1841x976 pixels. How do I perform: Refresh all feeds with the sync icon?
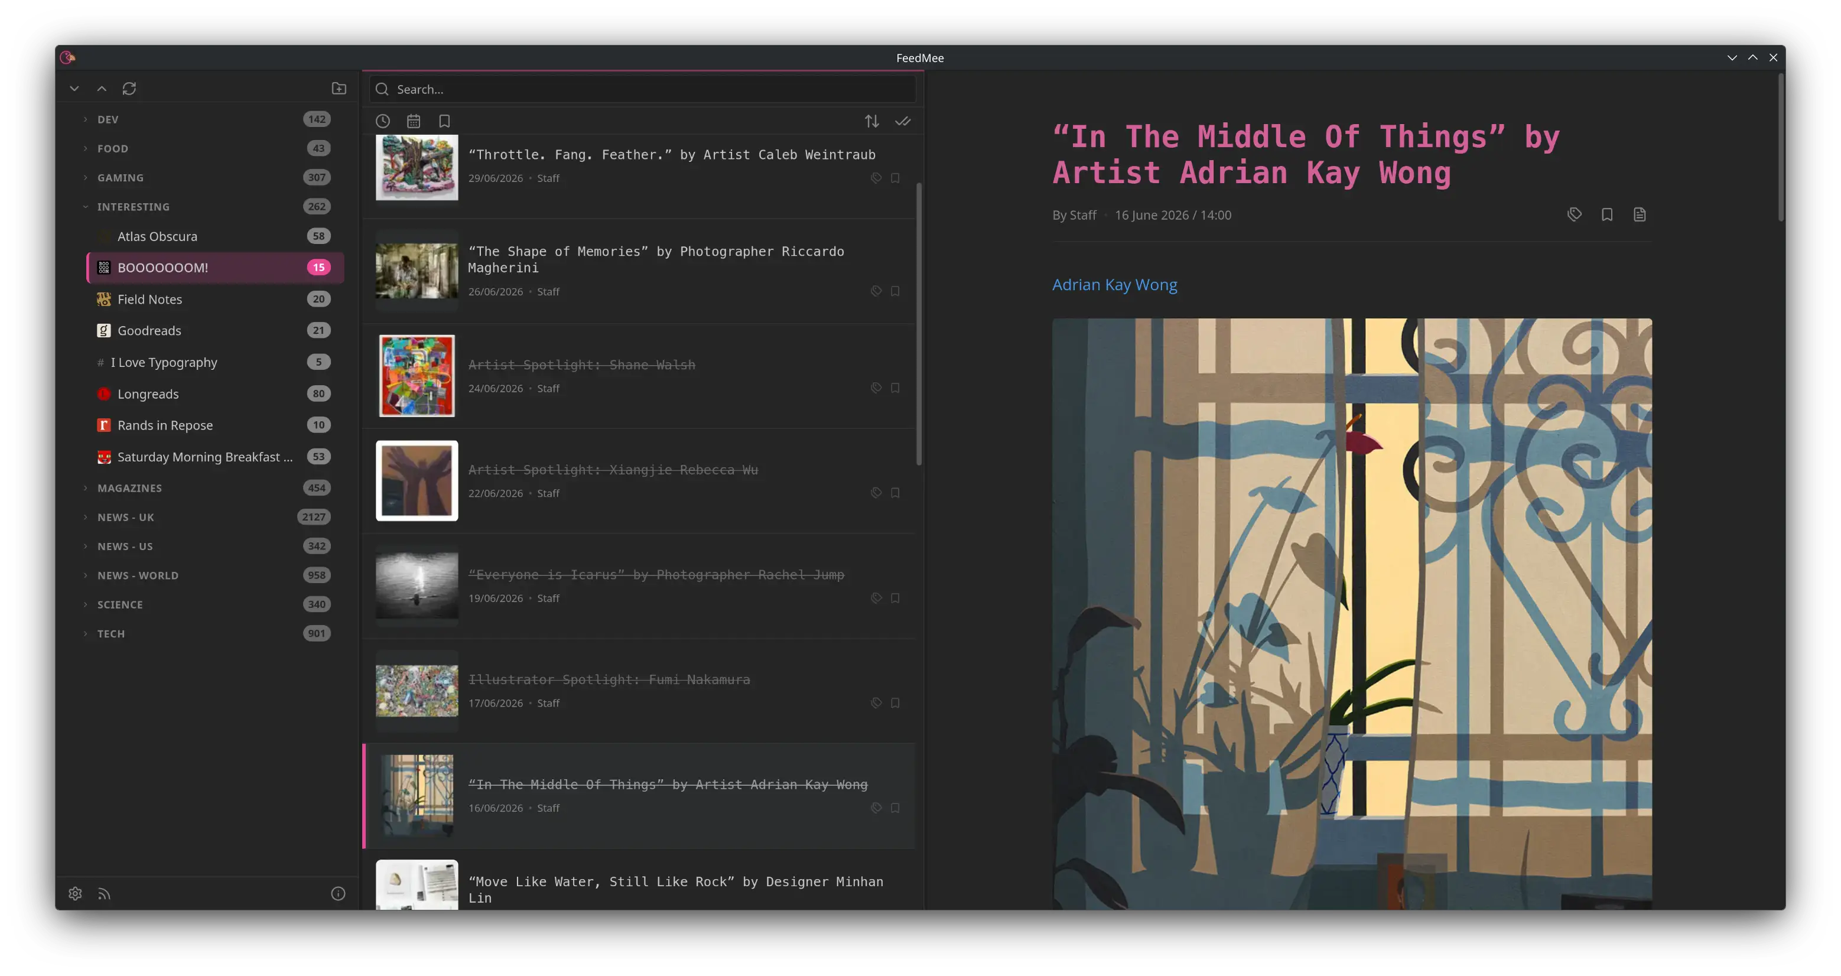[x=129, y=89]
